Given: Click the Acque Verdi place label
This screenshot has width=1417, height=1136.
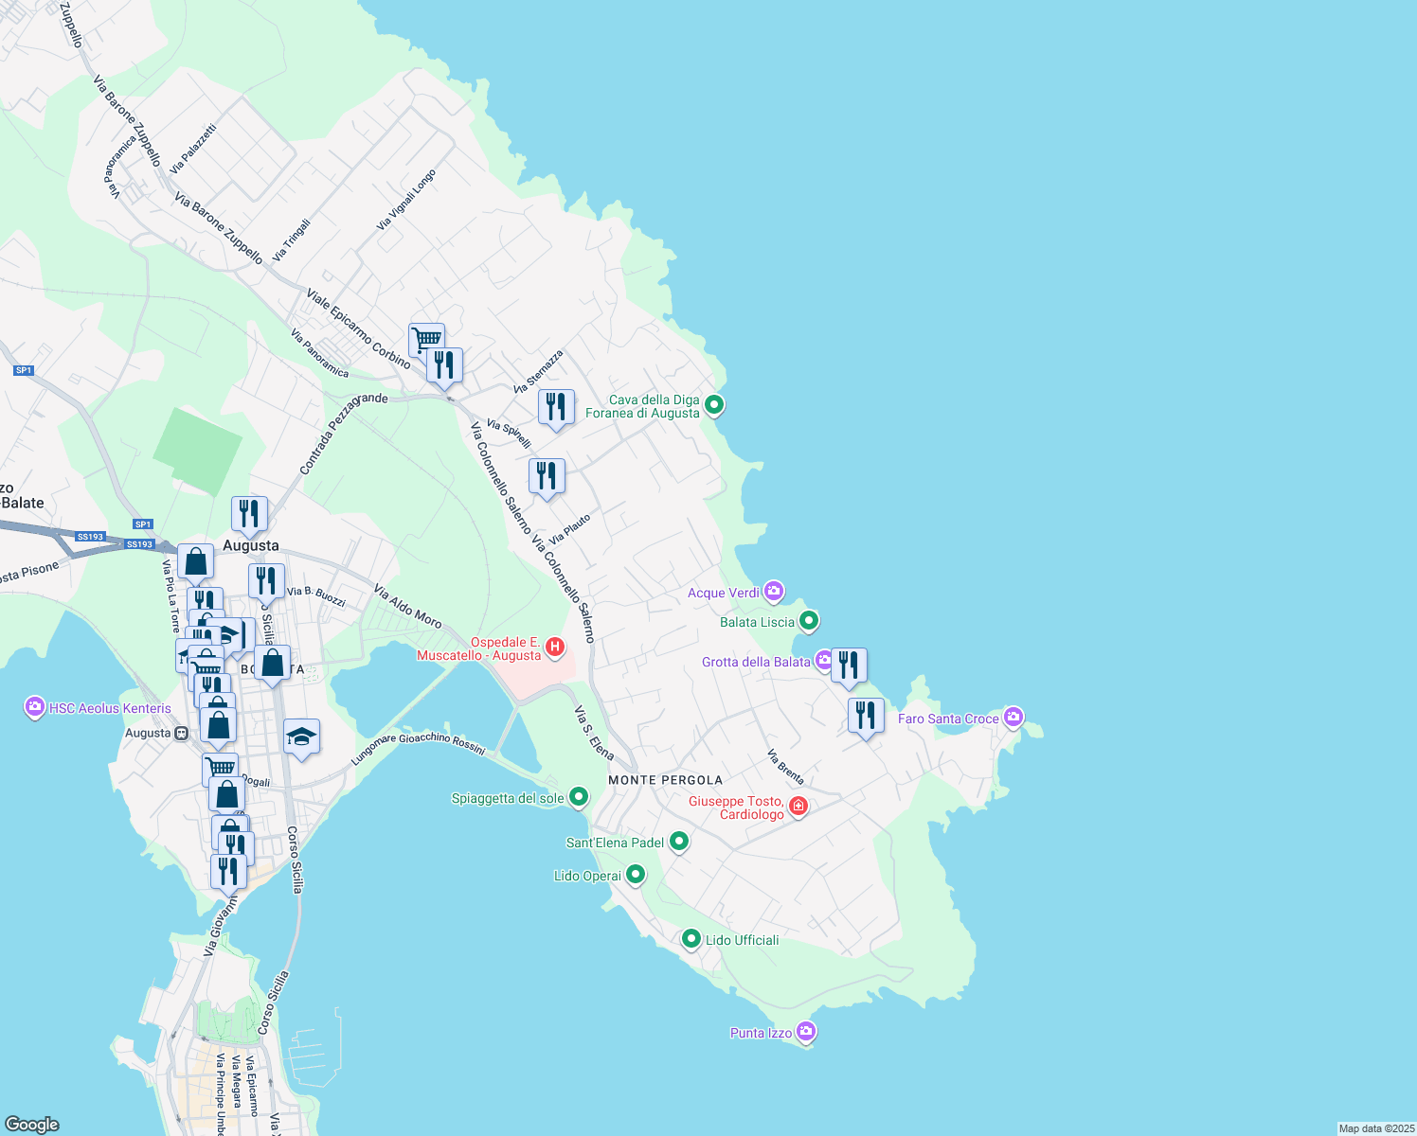Looking at the screenshot, I should point(724,593).
